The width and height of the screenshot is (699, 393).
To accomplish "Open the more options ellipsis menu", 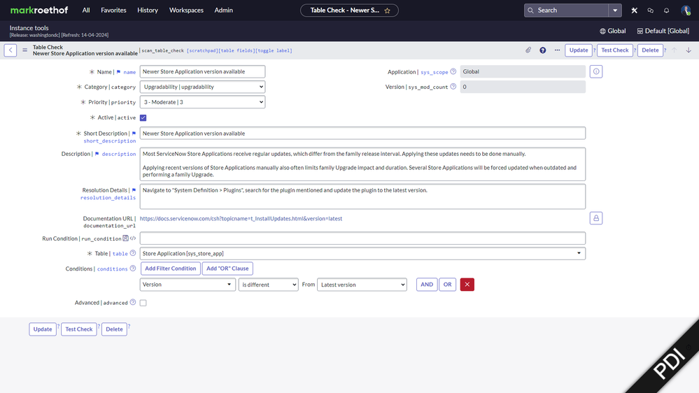I will tap(557, 50).
